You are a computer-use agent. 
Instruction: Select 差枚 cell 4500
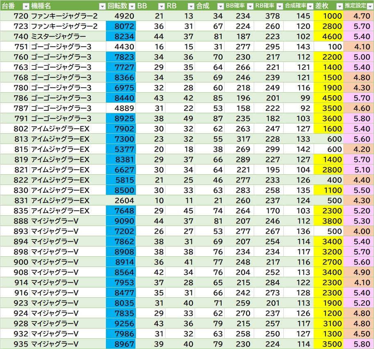click(328, 98)
